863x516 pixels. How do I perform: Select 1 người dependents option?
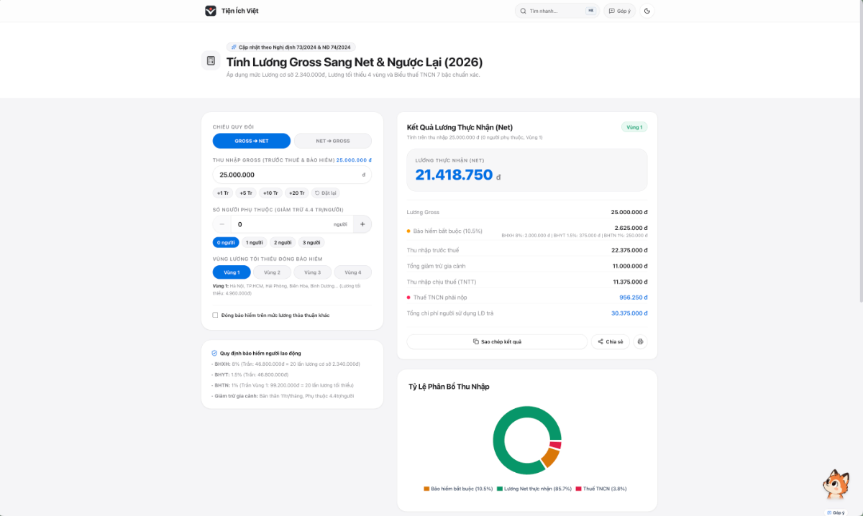click(x=254, y=242)
